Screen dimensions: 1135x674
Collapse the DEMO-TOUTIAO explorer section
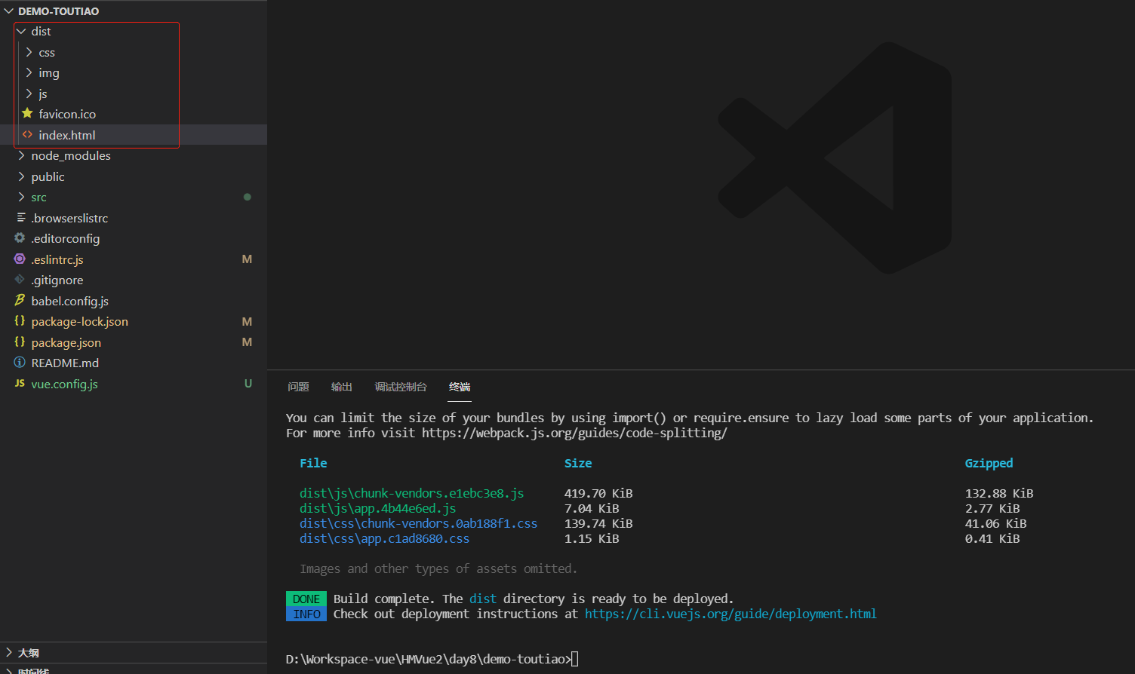(x=9, y=11)
